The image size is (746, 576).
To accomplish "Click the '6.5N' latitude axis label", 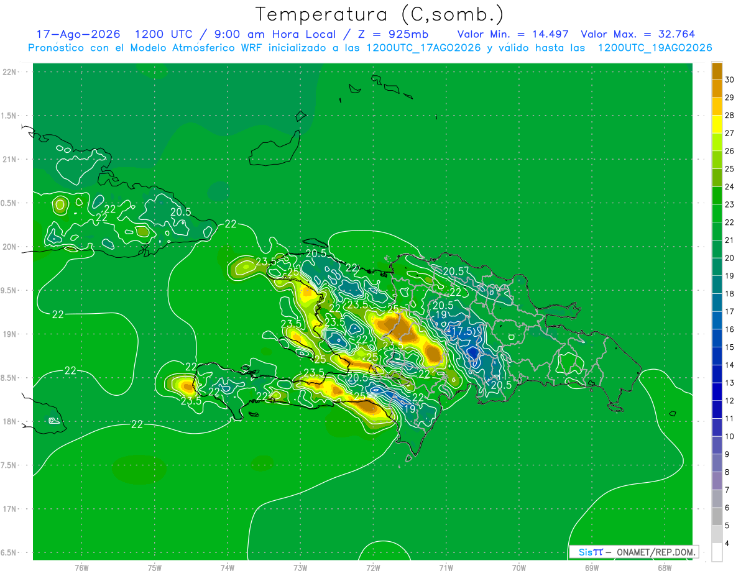I will pos(9,552).
